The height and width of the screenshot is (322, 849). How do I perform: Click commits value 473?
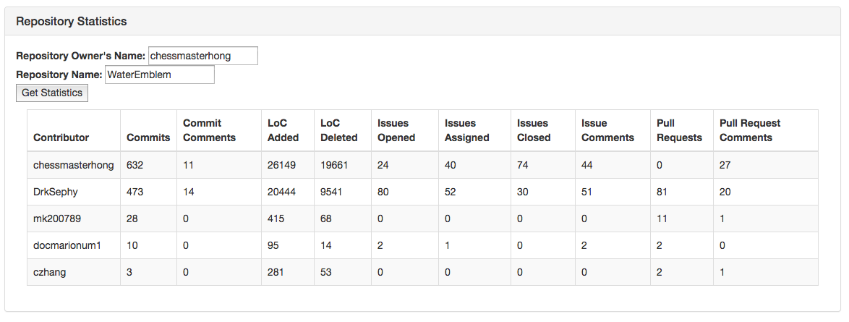click(135, 192)
